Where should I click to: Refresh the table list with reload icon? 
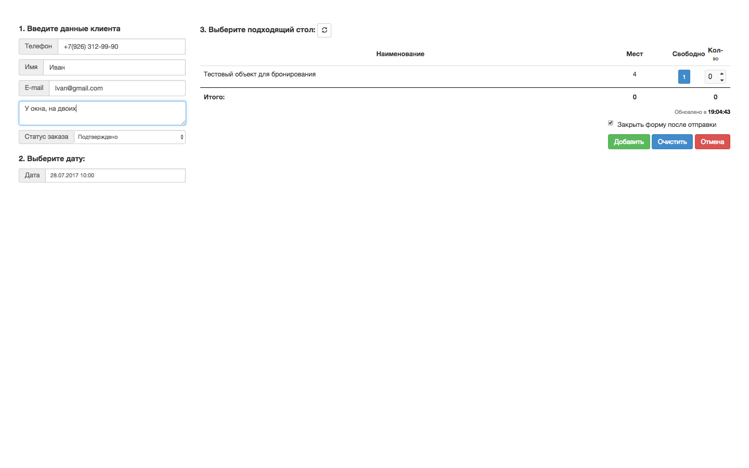point(324,30)
